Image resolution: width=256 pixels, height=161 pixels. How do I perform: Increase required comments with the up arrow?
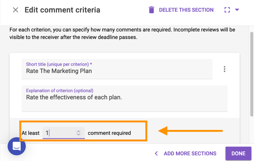(x=79, y=131)
